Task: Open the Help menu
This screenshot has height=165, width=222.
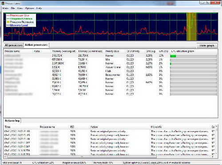Action: pos(39,8)
